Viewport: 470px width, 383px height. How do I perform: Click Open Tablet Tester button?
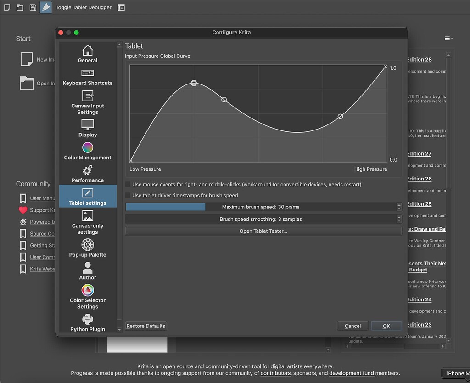pyautogui.click(x=263, y=231)
